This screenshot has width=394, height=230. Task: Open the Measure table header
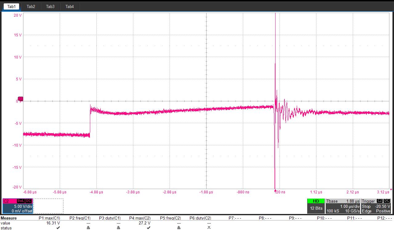click(9, 218)
